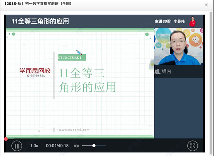Click the green LECTURE 1 banner
214x156 pixels.
click(x=72, y=57)
